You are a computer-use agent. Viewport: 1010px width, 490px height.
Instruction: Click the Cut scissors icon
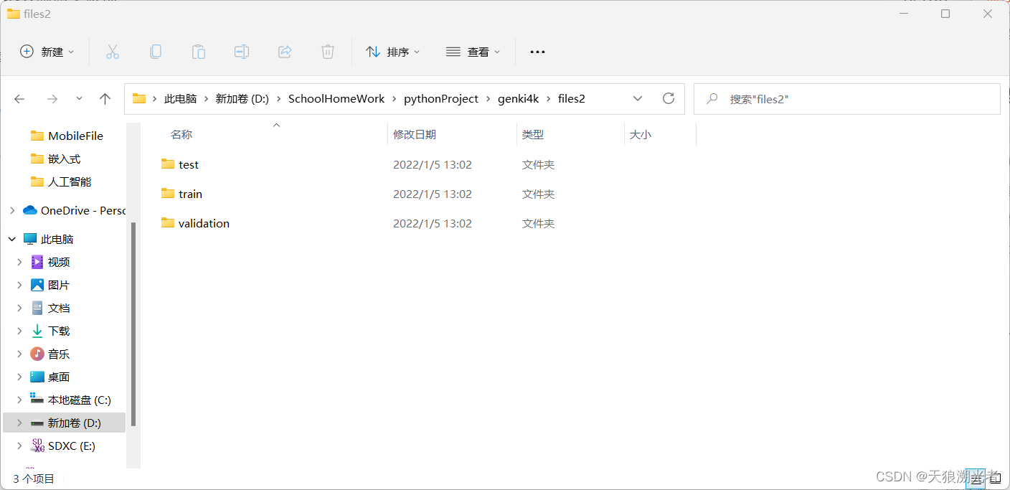(112, 52)
